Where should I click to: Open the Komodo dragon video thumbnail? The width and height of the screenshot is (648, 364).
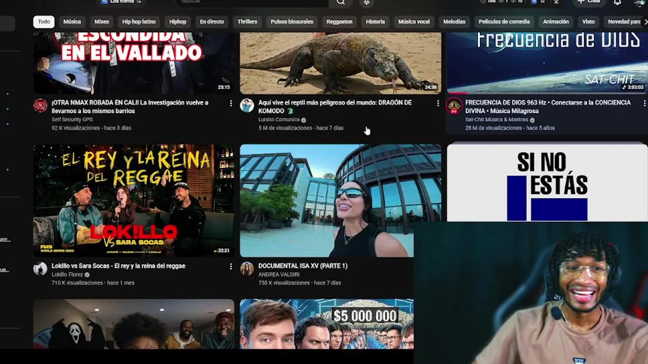[x=340, y=63]
